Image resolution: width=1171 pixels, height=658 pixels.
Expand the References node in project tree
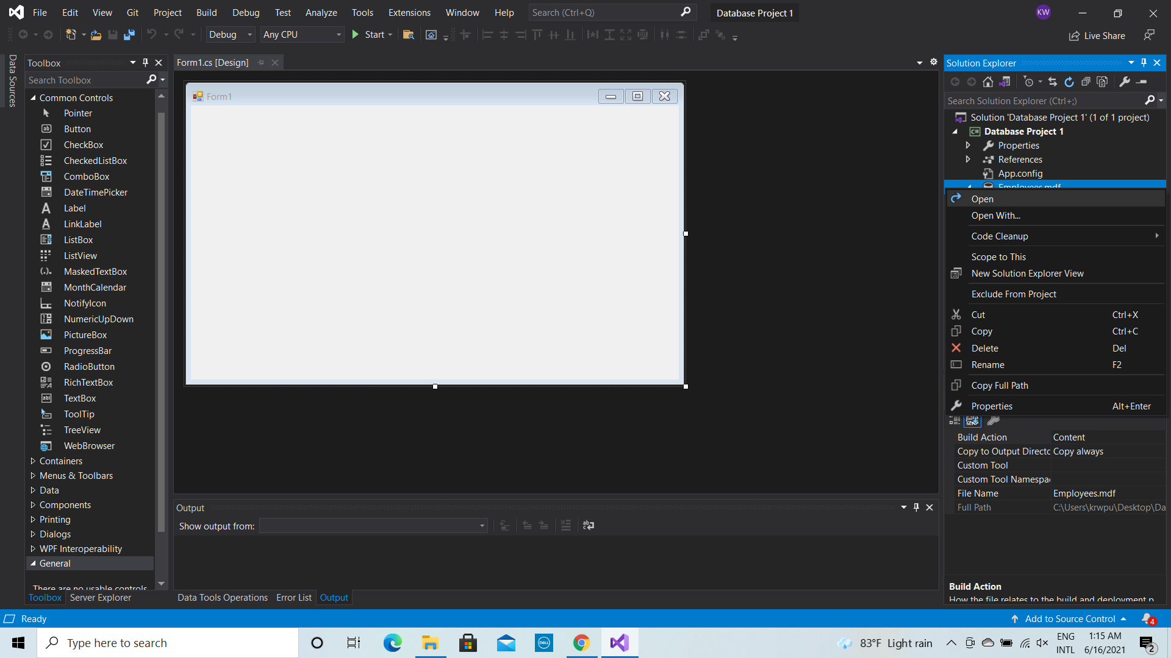coord(968,160)
